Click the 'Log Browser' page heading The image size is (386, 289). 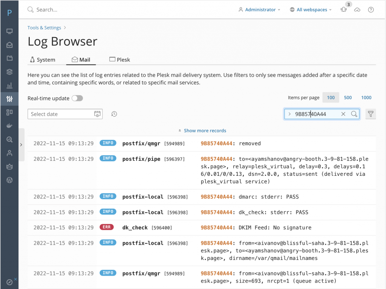point(63,42)
